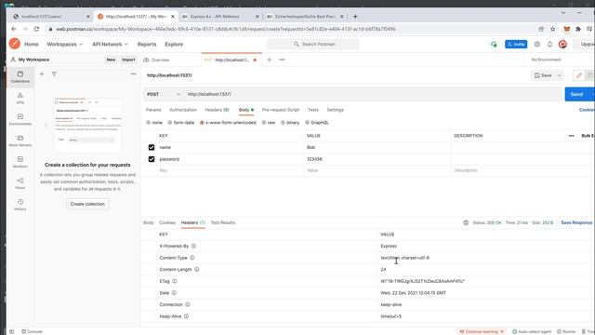Image resolution: width=595 pixels, height=335 pixels.
Task: Switch to the request Headers tab
Action: pos(217,110)
